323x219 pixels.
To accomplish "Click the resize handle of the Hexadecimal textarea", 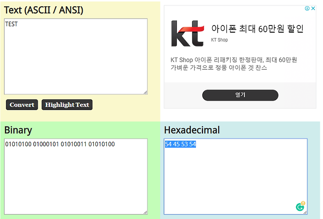I will click(306, 212).
